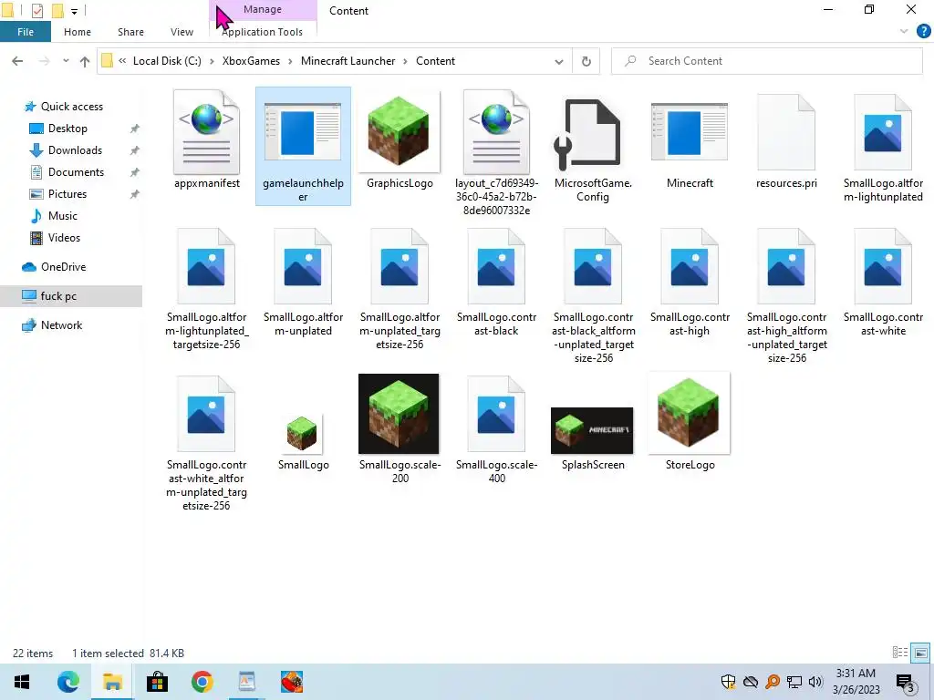Expand the ribbon with chevron
Screen dimensions: 934x700
(904, 32)
